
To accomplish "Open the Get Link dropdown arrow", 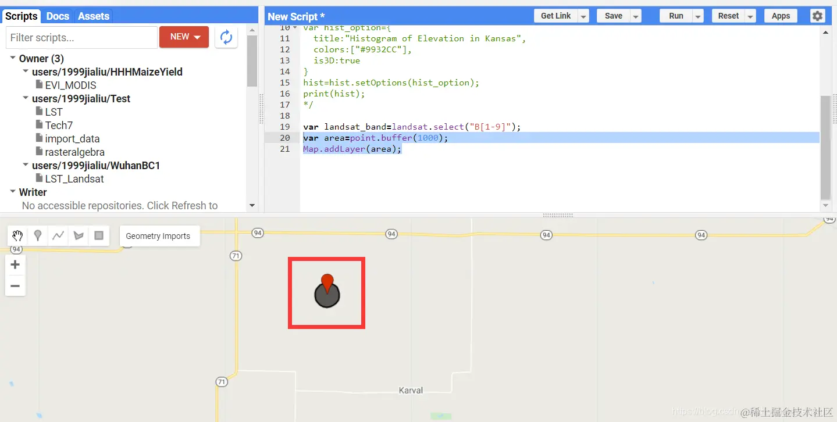I will (583, 16).
